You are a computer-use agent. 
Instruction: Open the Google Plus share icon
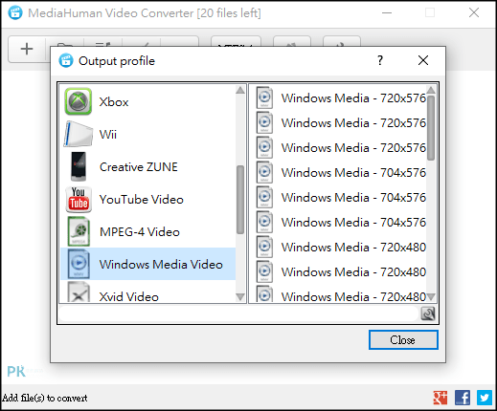click(x=441, y=398)
